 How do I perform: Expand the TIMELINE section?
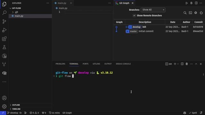16,109
